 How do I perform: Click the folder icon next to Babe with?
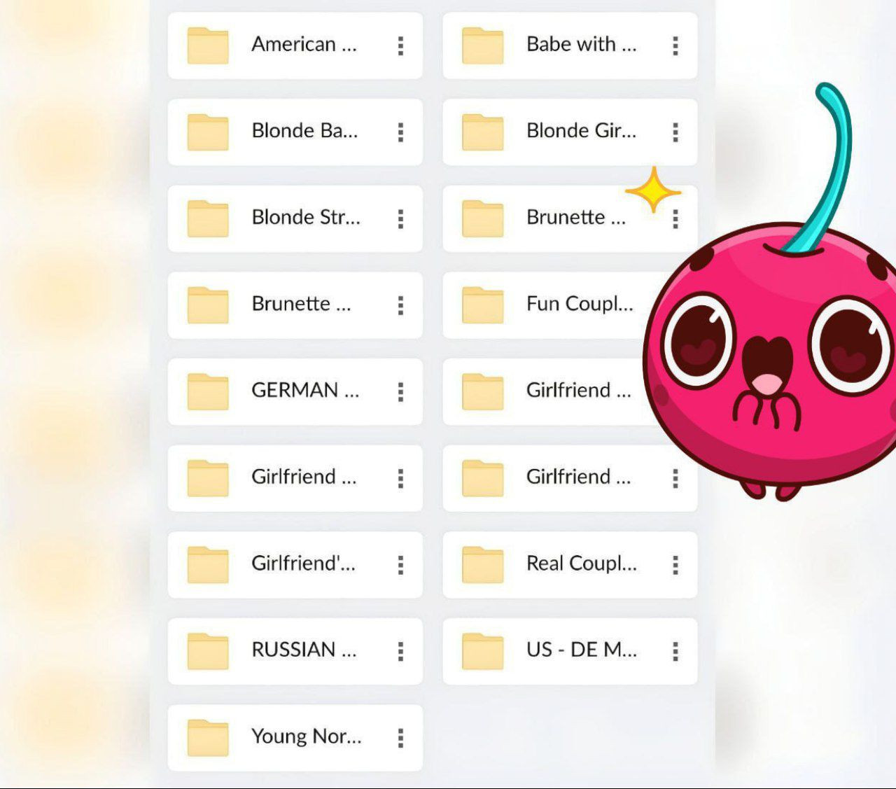[482, 46]
